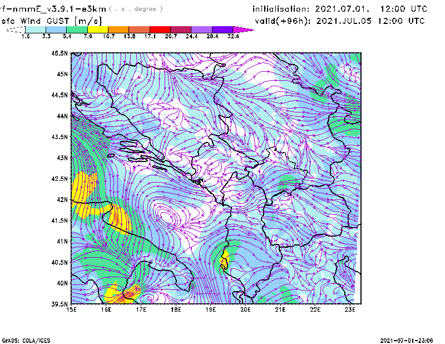This screenshot has width=445, height=344.
Task: Click the legend value 7.9
Action: tap(88, 36)
